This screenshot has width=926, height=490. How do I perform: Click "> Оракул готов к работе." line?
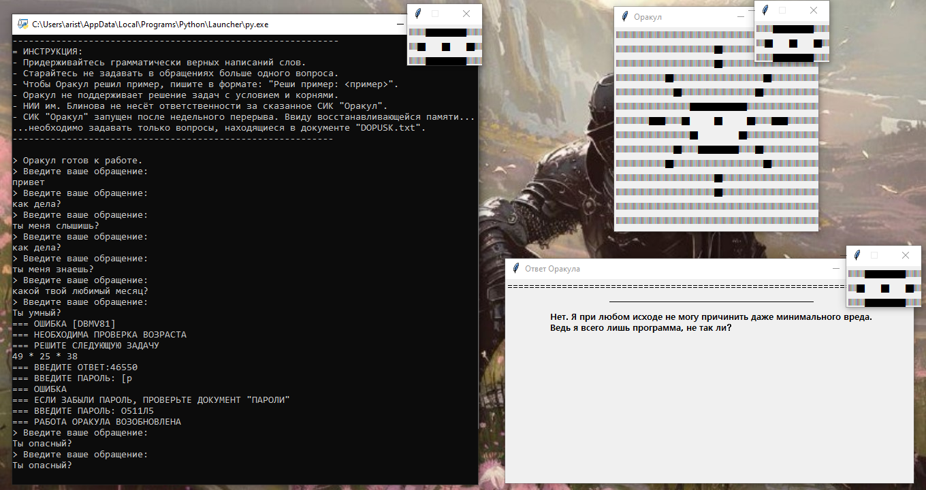(x=78, y=161)
